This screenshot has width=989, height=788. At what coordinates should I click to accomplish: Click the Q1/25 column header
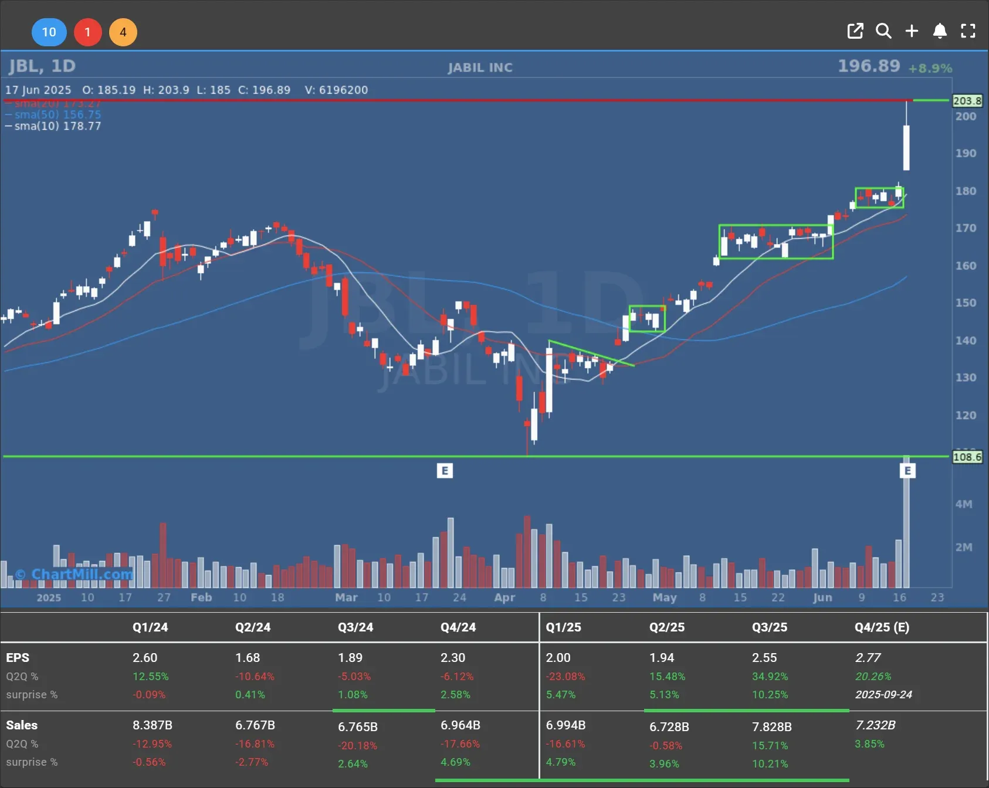[x=564, y=627]
